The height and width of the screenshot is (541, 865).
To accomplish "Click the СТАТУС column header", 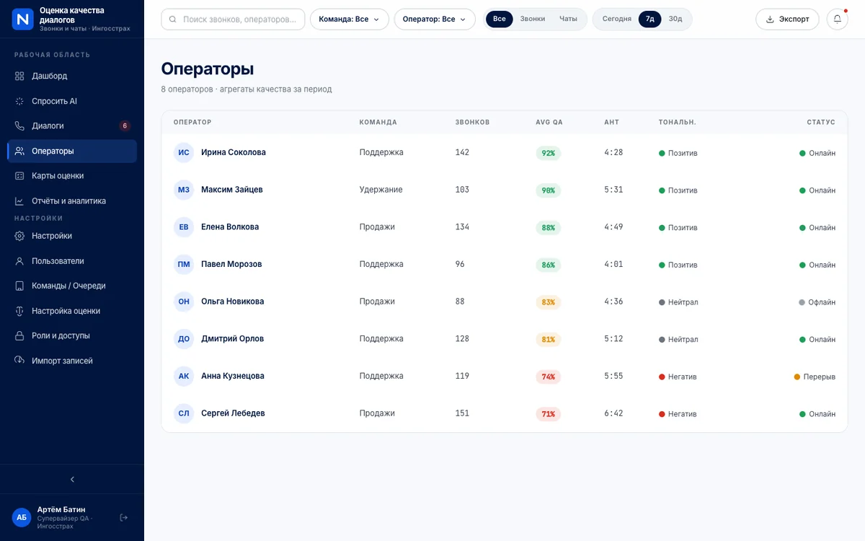I will click(821, 122).
